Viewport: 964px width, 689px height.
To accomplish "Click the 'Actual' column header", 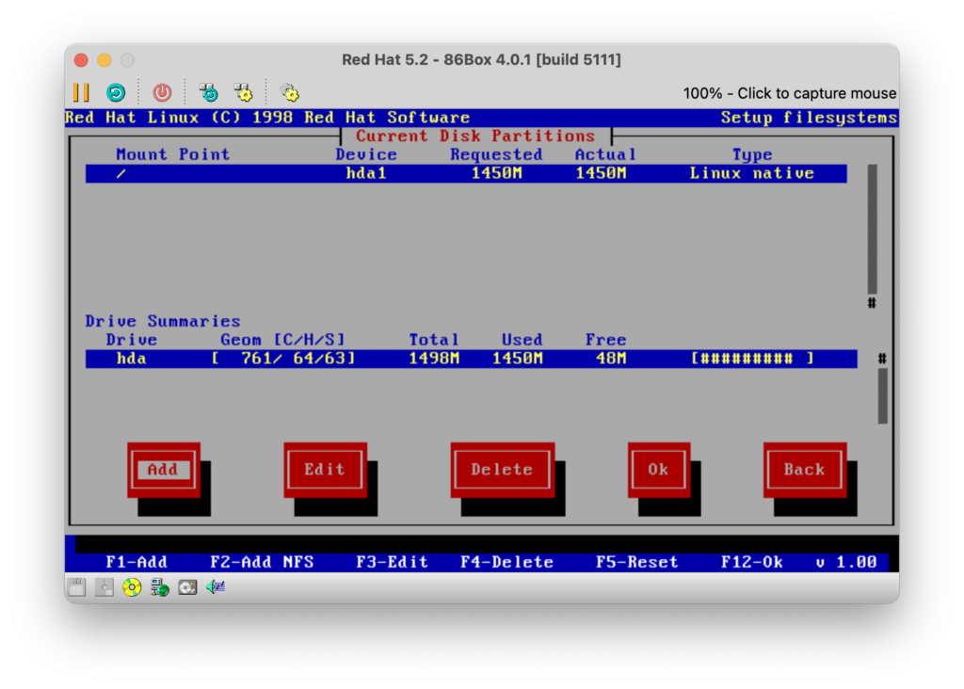I will (x=605, y=154).
